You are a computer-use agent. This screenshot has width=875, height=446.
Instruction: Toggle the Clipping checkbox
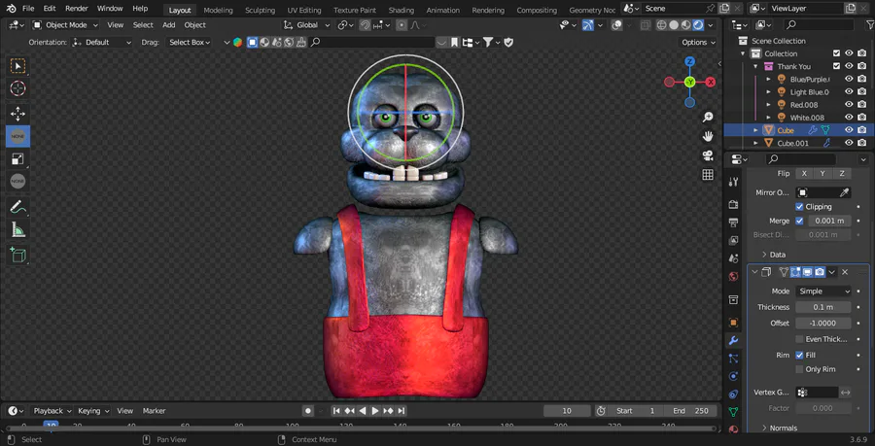pos(799,206)
